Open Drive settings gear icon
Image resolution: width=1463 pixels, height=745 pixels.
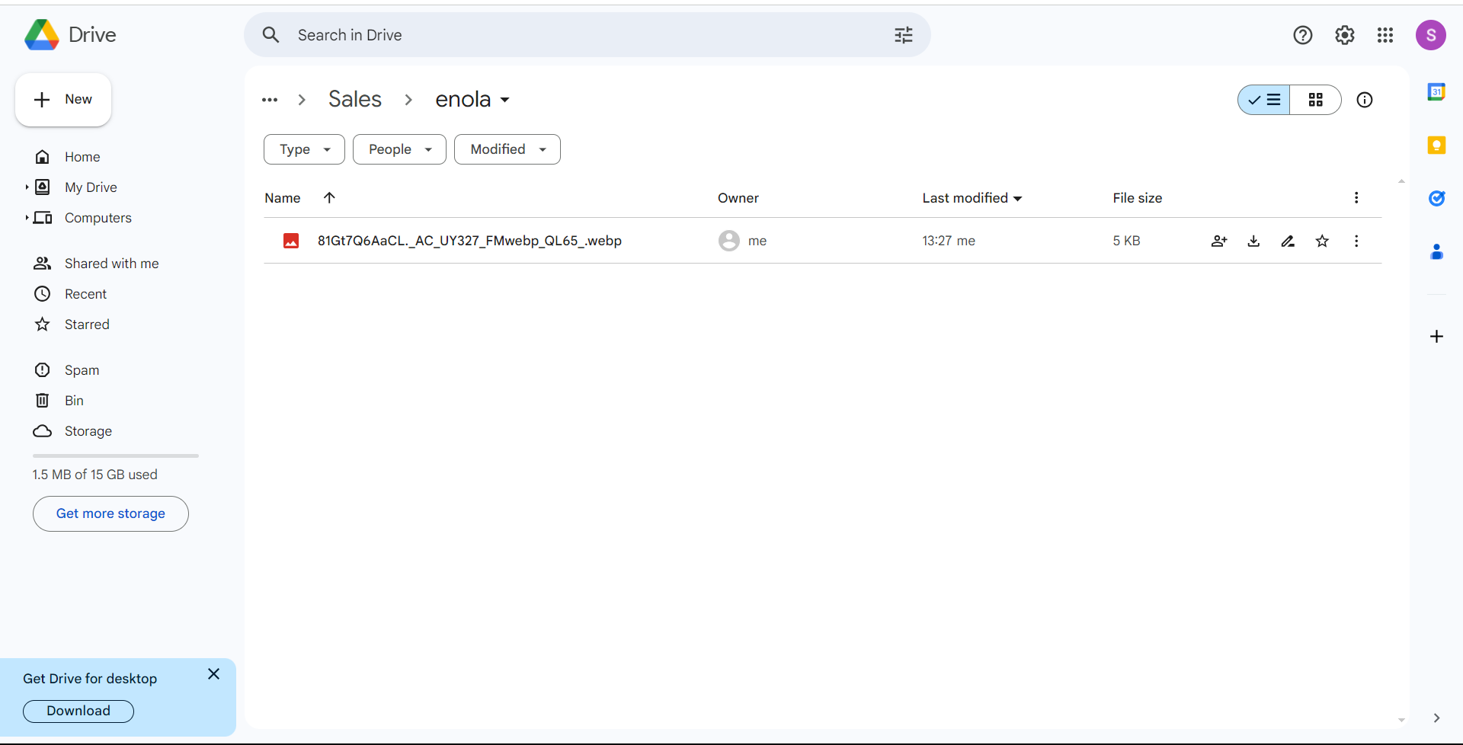click(x=1344, y=35)
